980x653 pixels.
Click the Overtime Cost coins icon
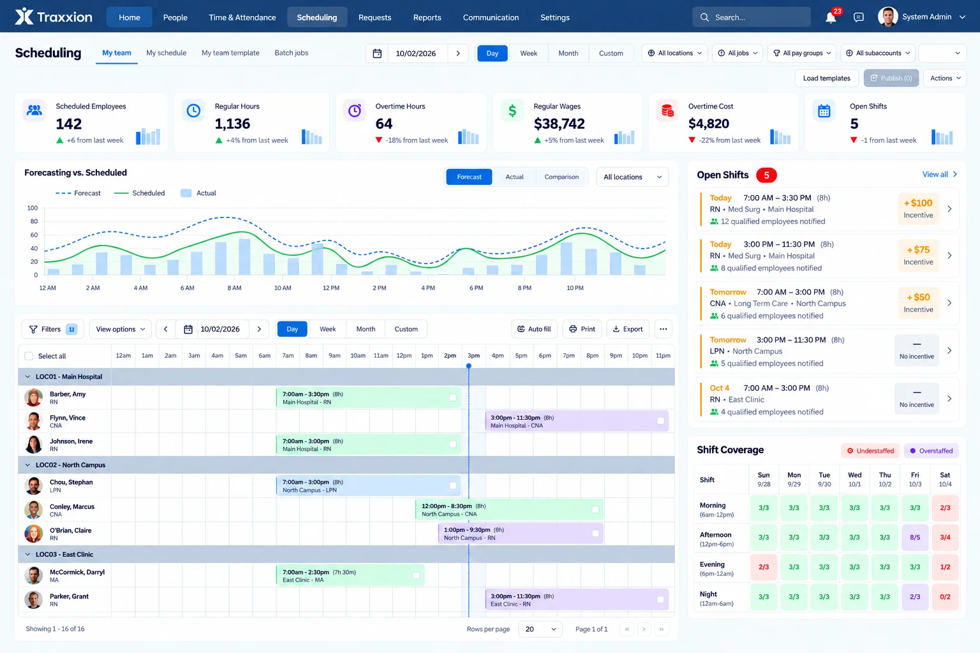(x=667, y=110)
